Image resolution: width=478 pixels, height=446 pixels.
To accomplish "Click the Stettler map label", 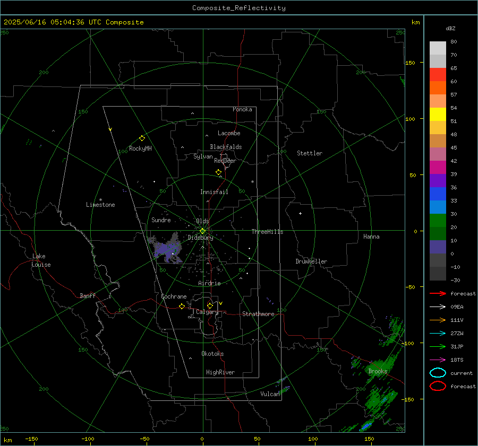I will coord(310,153).
